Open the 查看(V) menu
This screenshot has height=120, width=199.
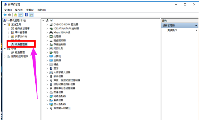[30, 10]
